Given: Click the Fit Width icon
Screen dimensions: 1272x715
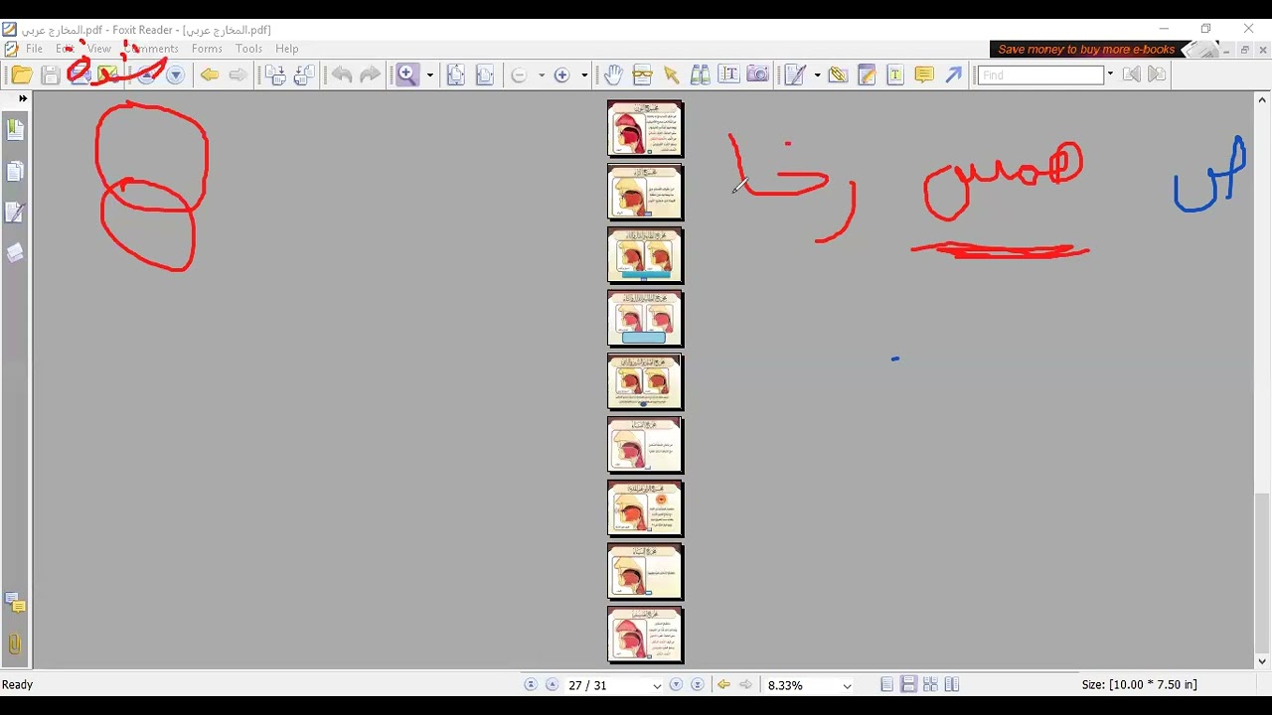Looking at the screenshot, I should pyautogui.click(x=485, y=75).
